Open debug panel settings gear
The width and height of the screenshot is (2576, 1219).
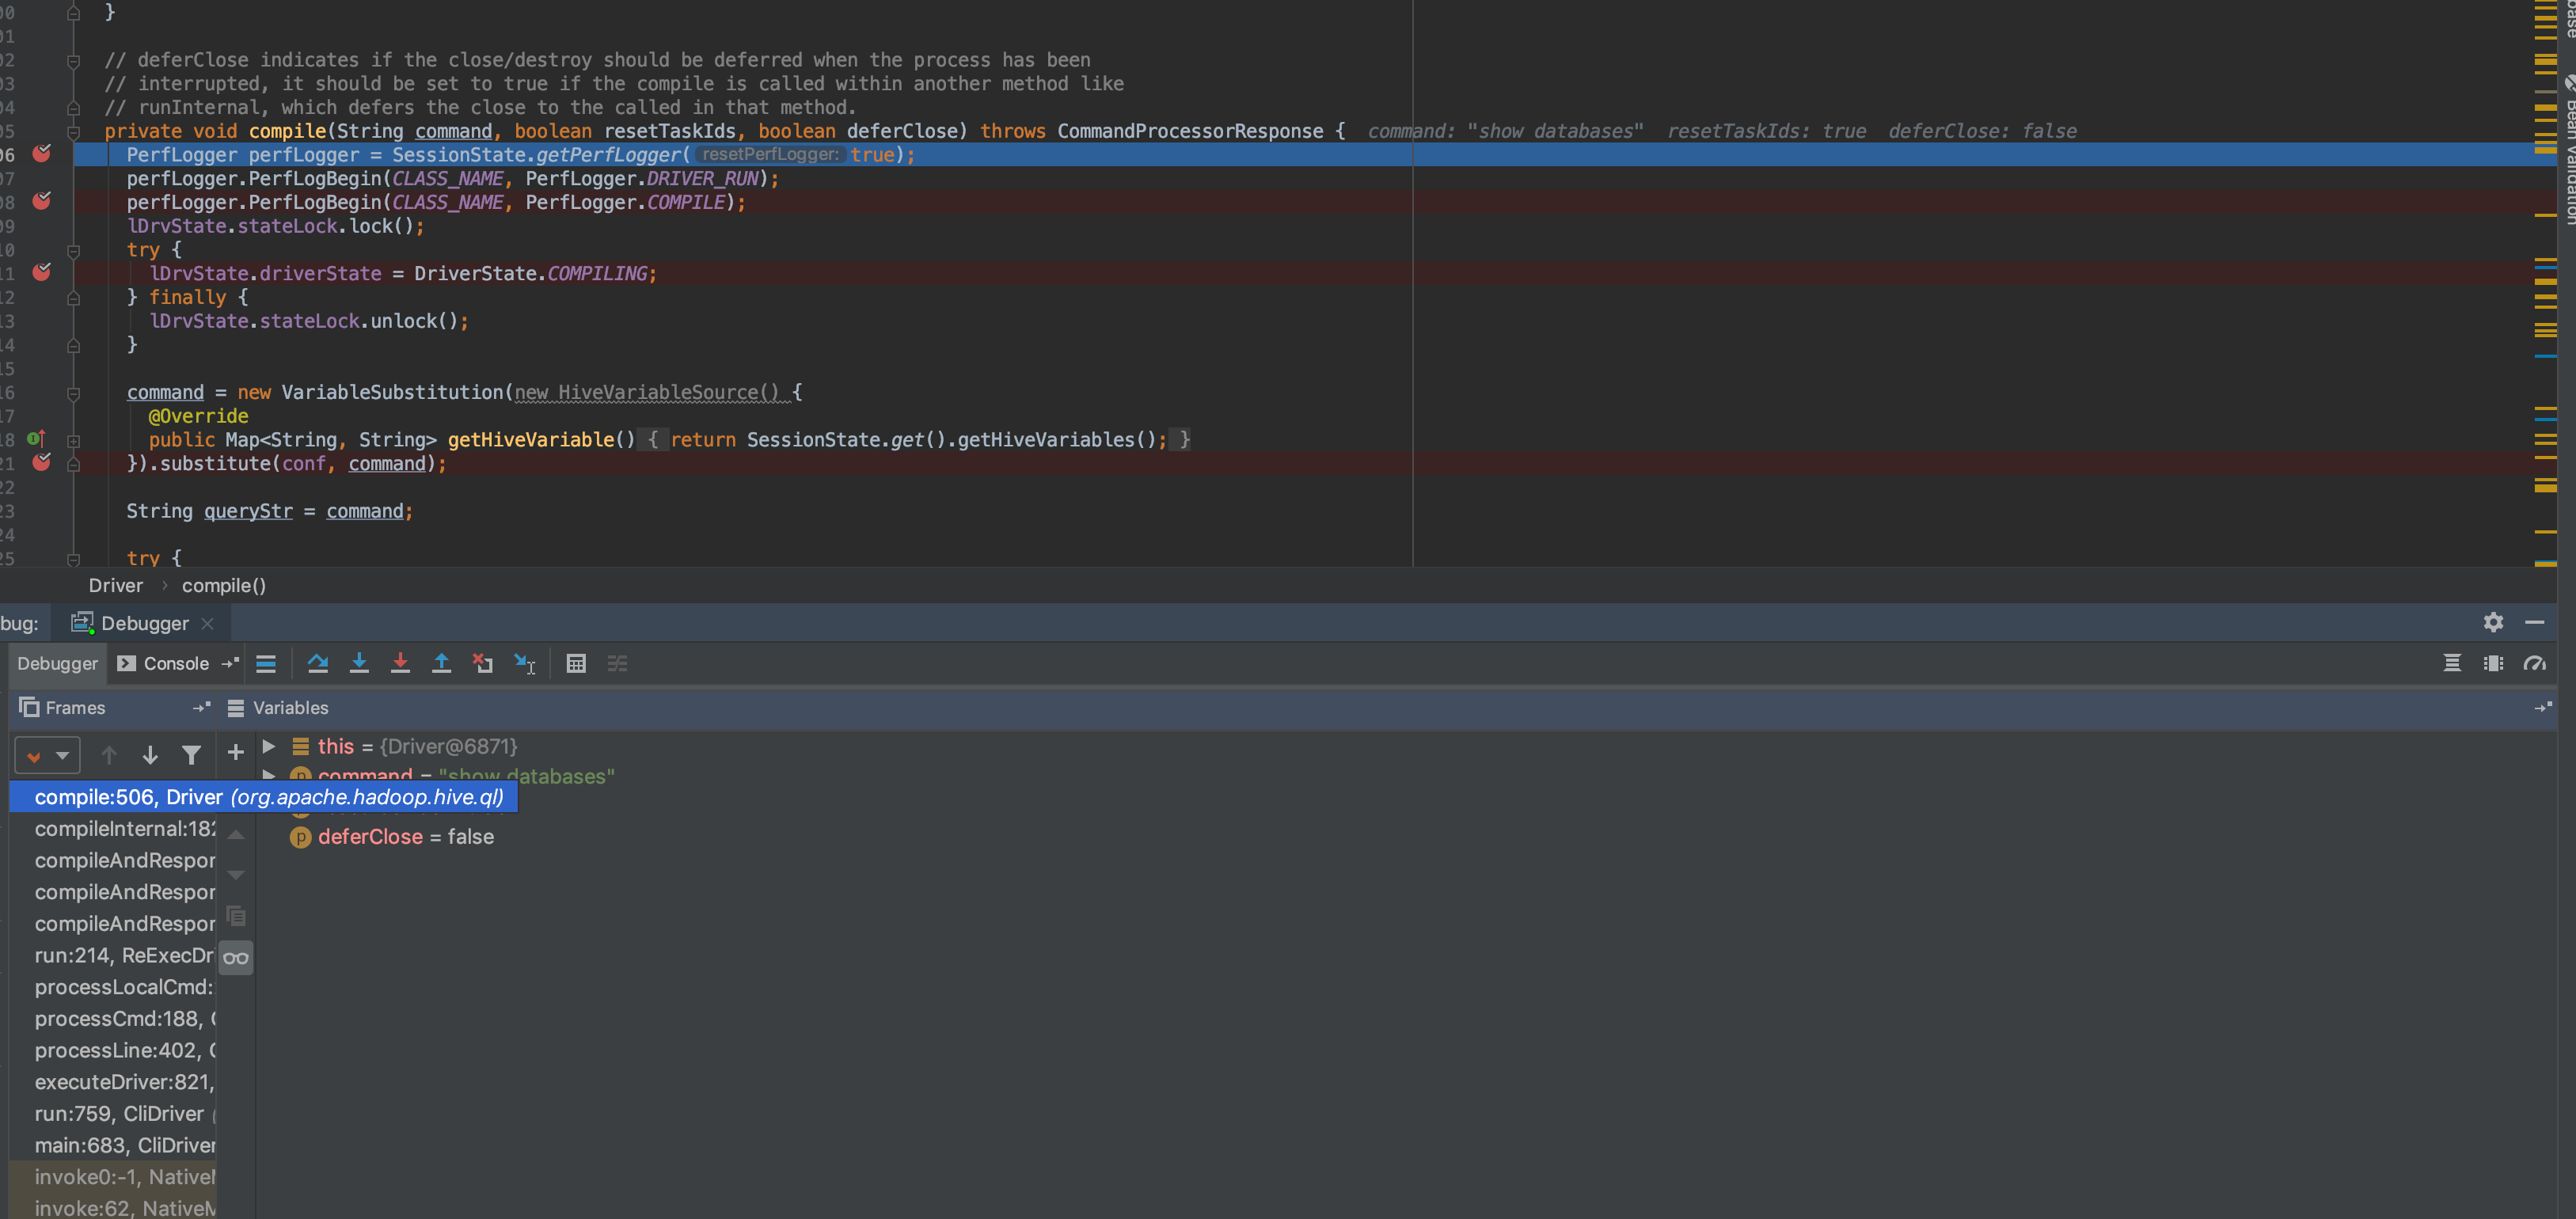click(2493, 622)
